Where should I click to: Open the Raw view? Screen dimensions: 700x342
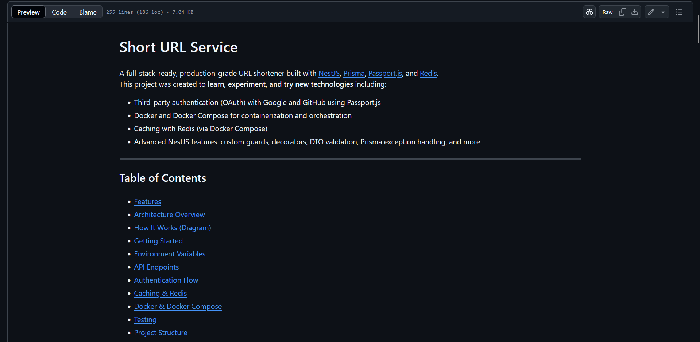coord(607,12)
